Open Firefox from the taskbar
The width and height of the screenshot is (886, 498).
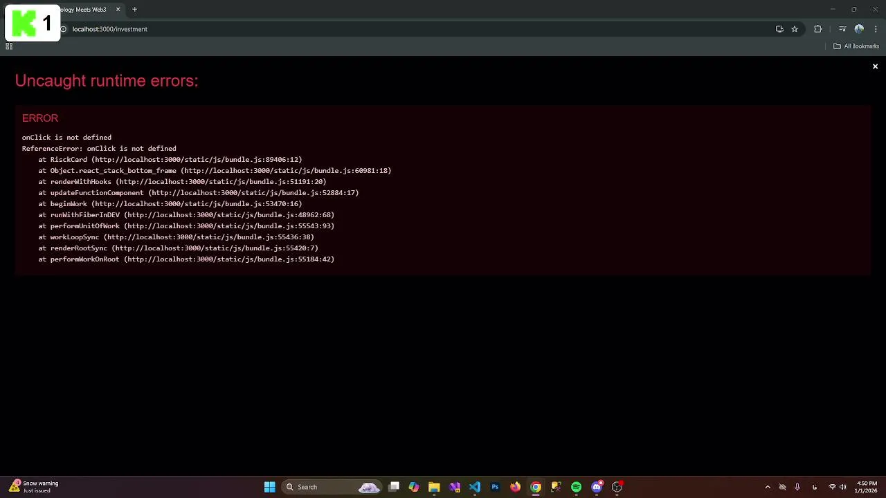click(515, 487)
